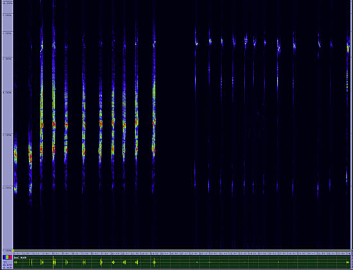353x270 pixels.
Task: Click the left handle of the yellow range bar
Action: [x=13, y=251]
